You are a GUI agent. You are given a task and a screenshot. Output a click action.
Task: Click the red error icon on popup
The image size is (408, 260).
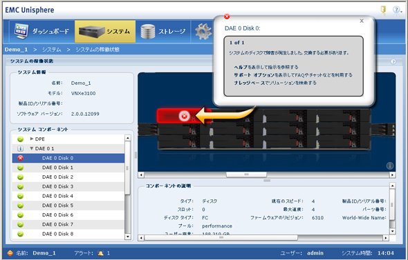coord(227,17)
